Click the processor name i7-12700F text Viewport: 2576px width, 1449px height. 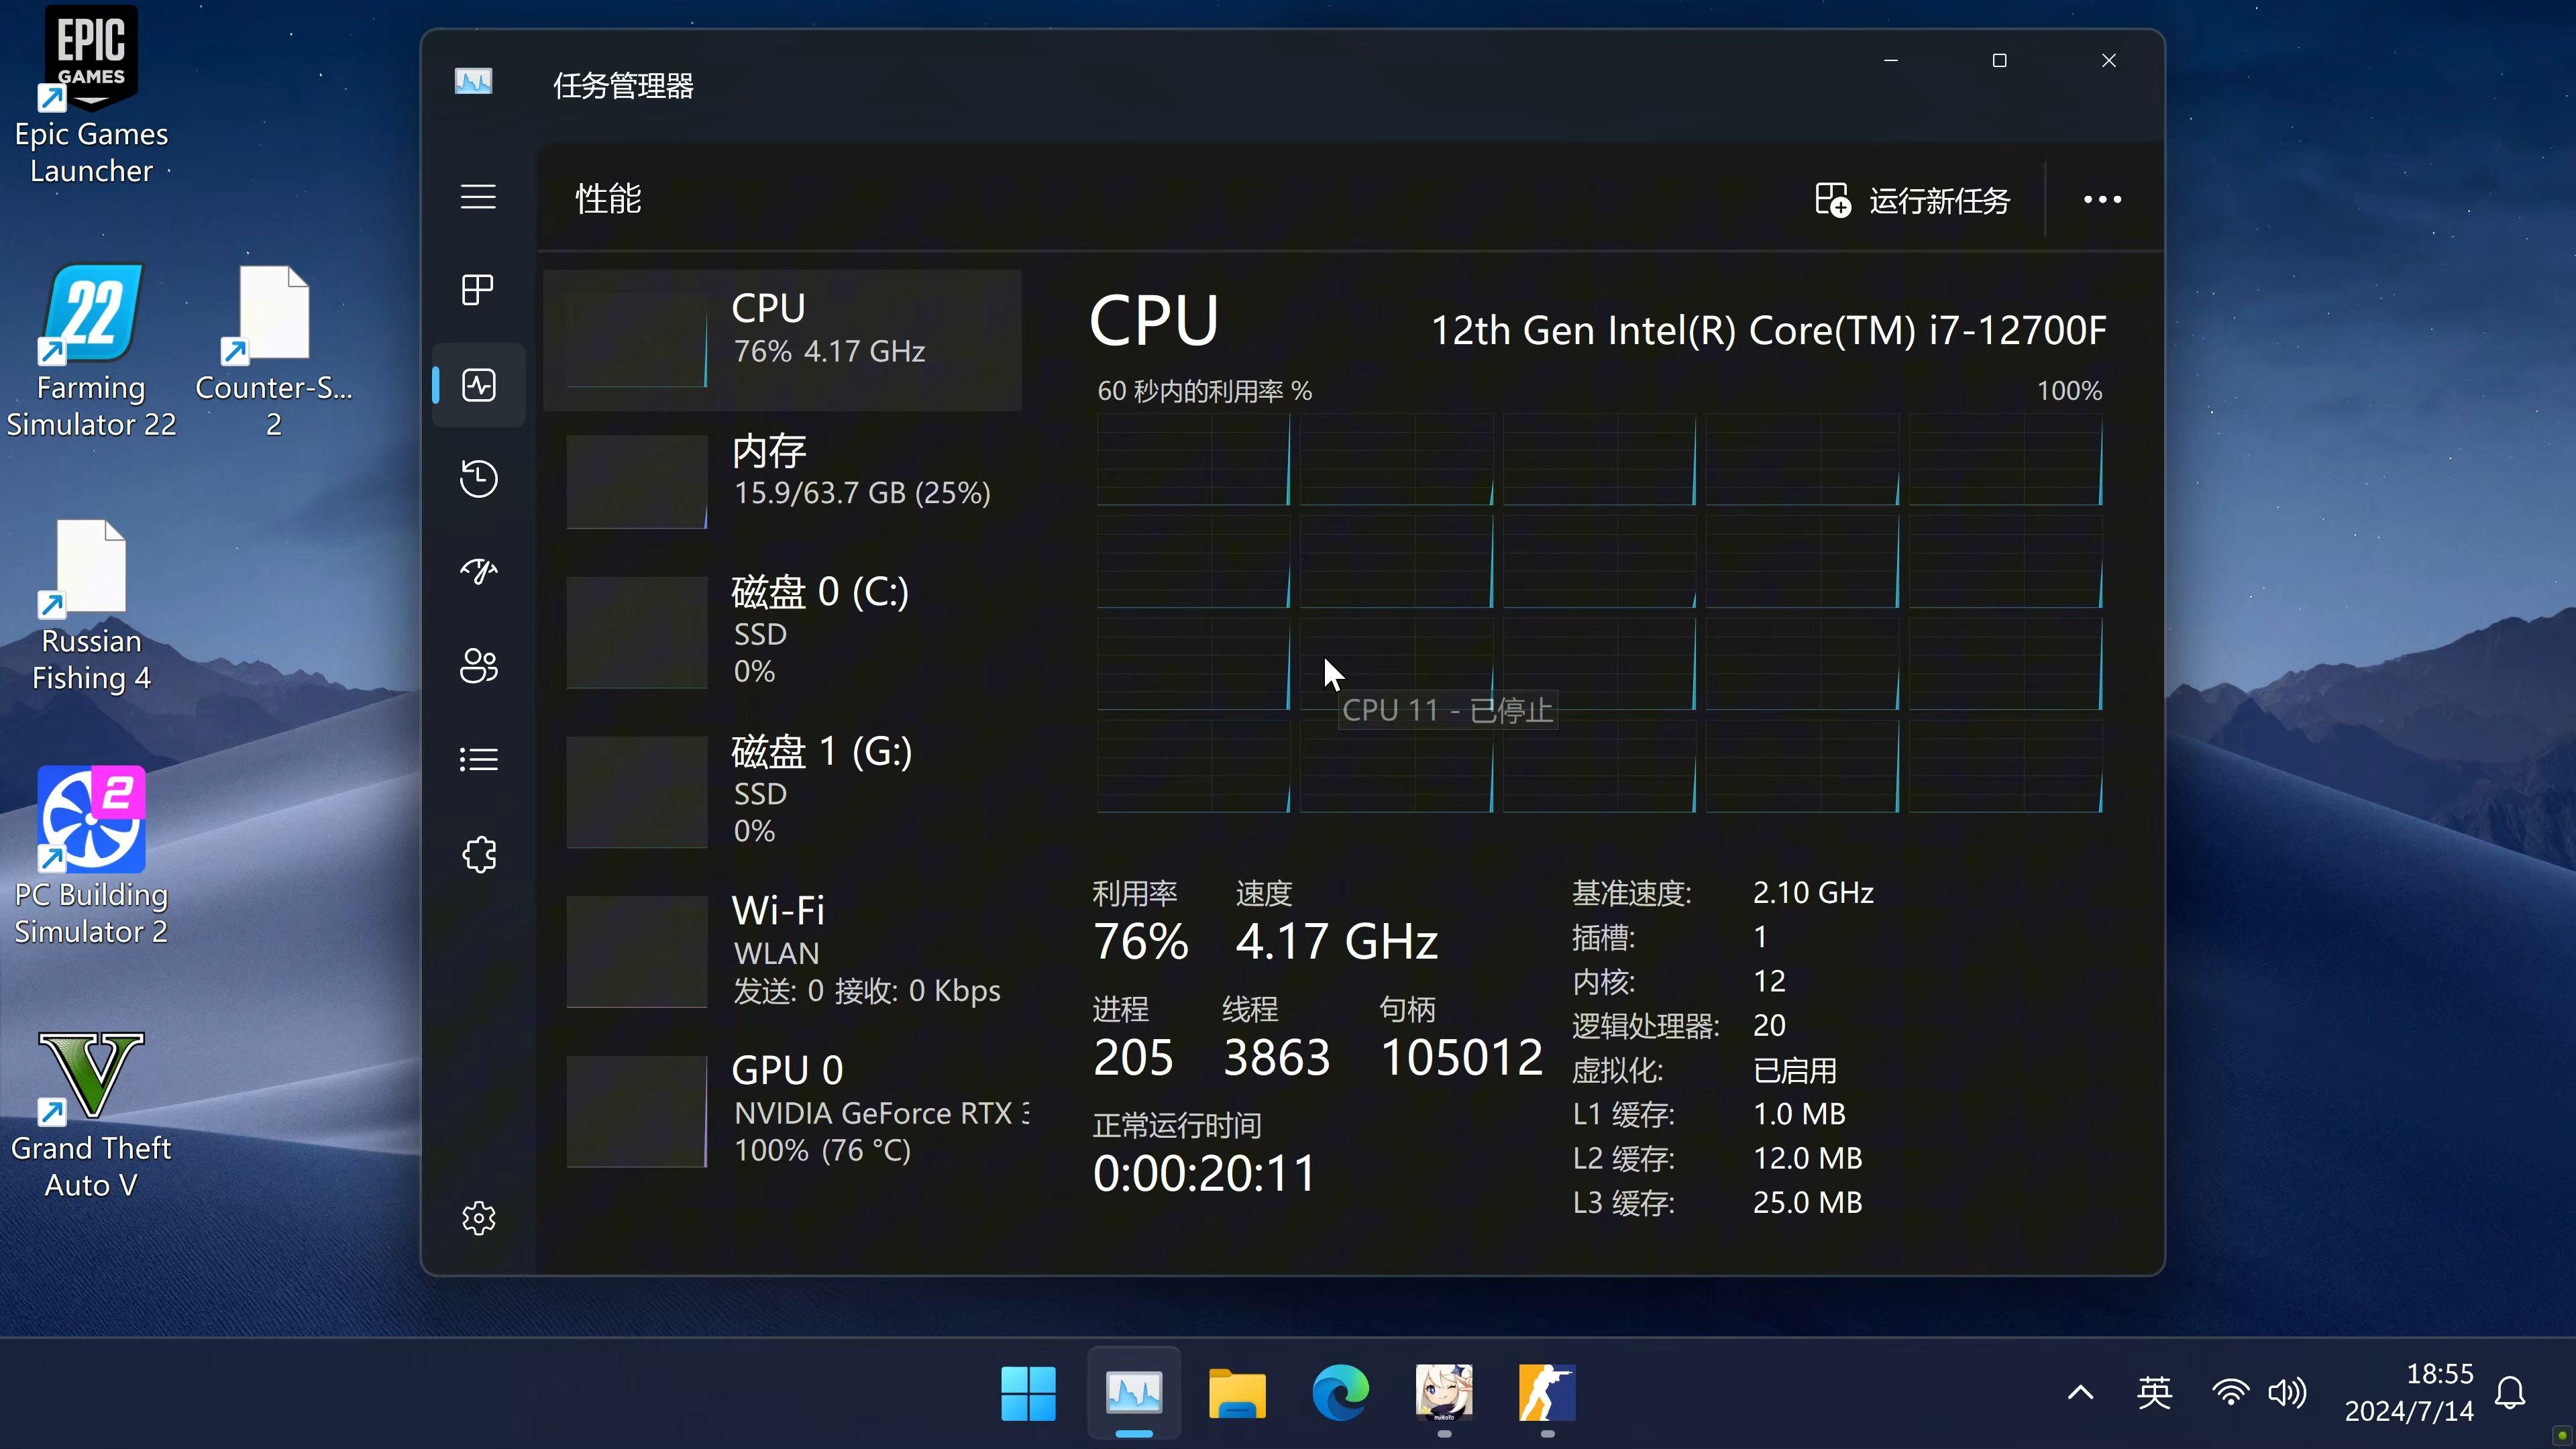[1768, 330]
